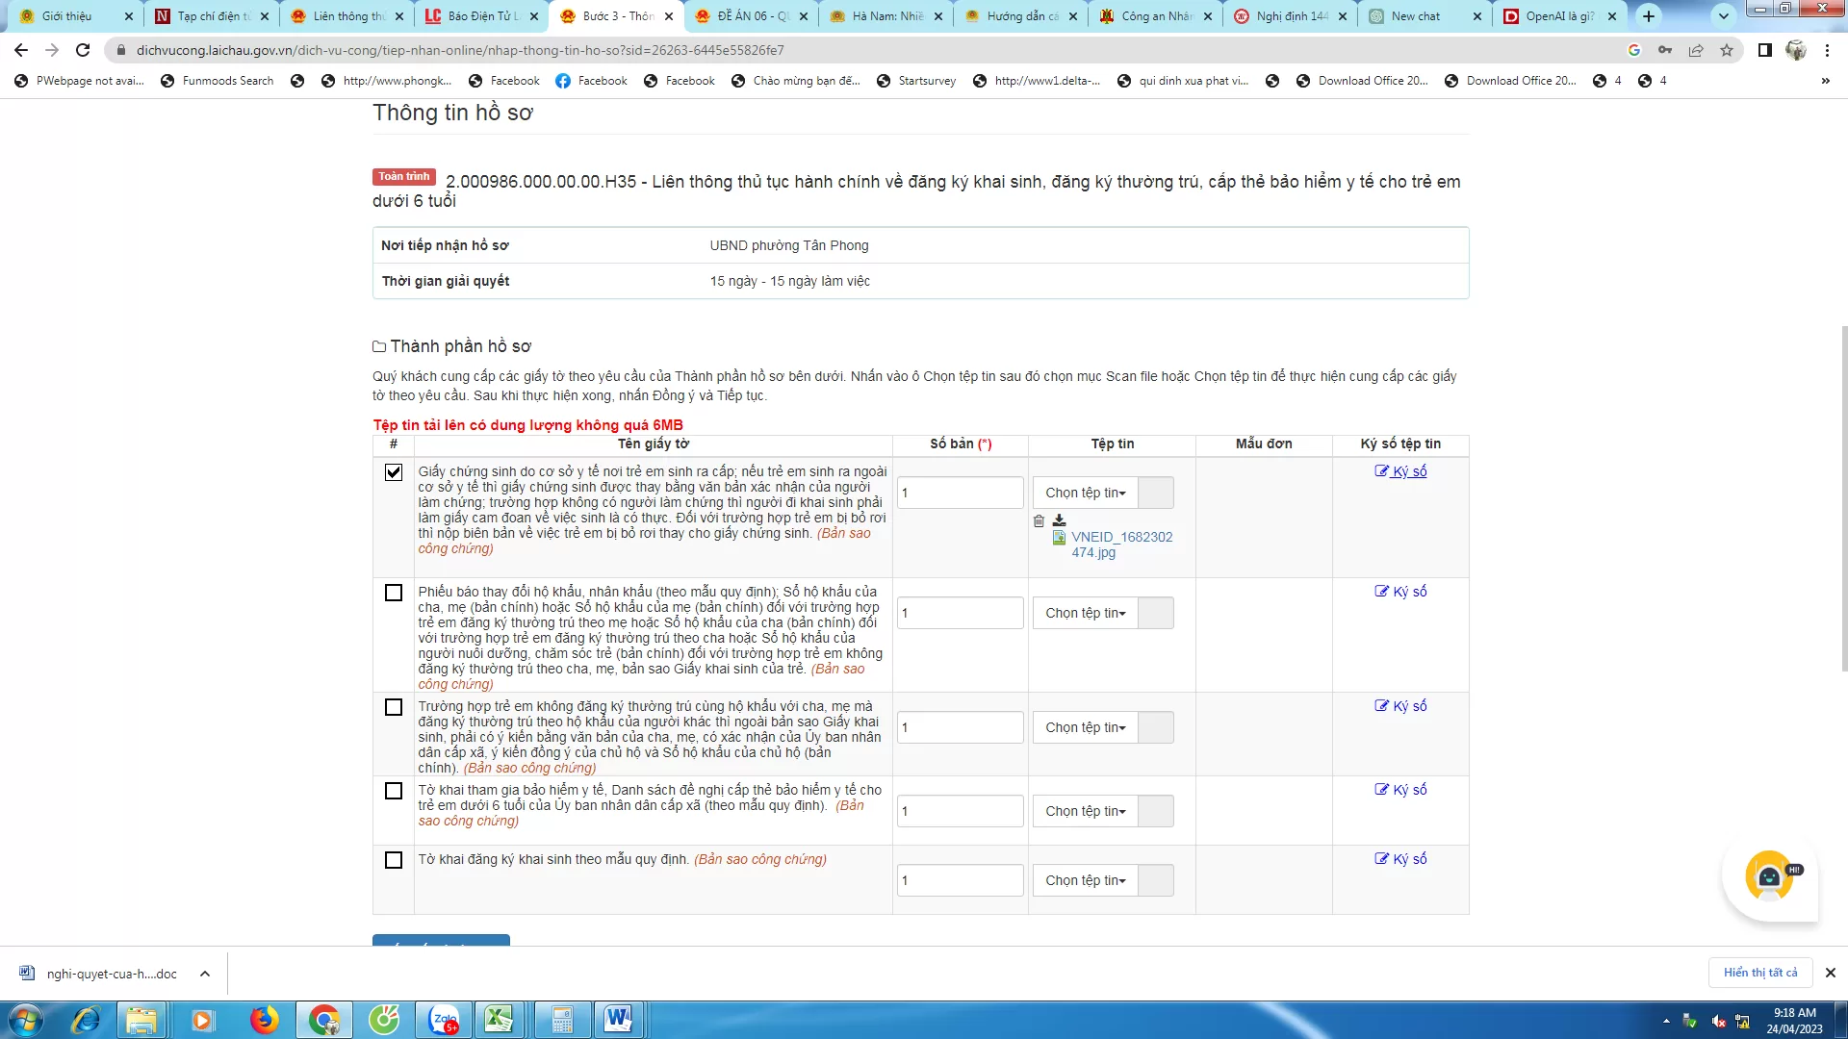This screenshot has height=1039, width=1848.
Task: Open Firefox from taskbar
Action: tap(264, 1020)
